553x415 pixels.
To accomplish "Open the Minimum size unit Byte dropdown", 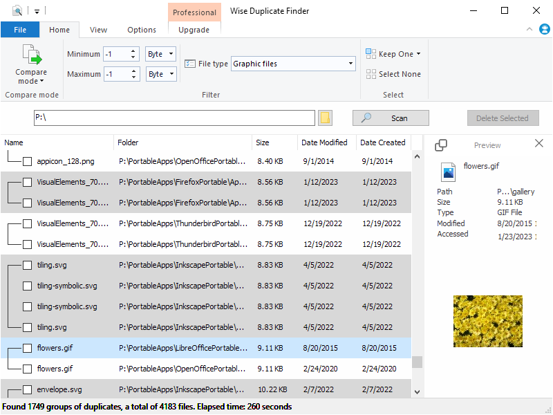I will click(161, 54).
